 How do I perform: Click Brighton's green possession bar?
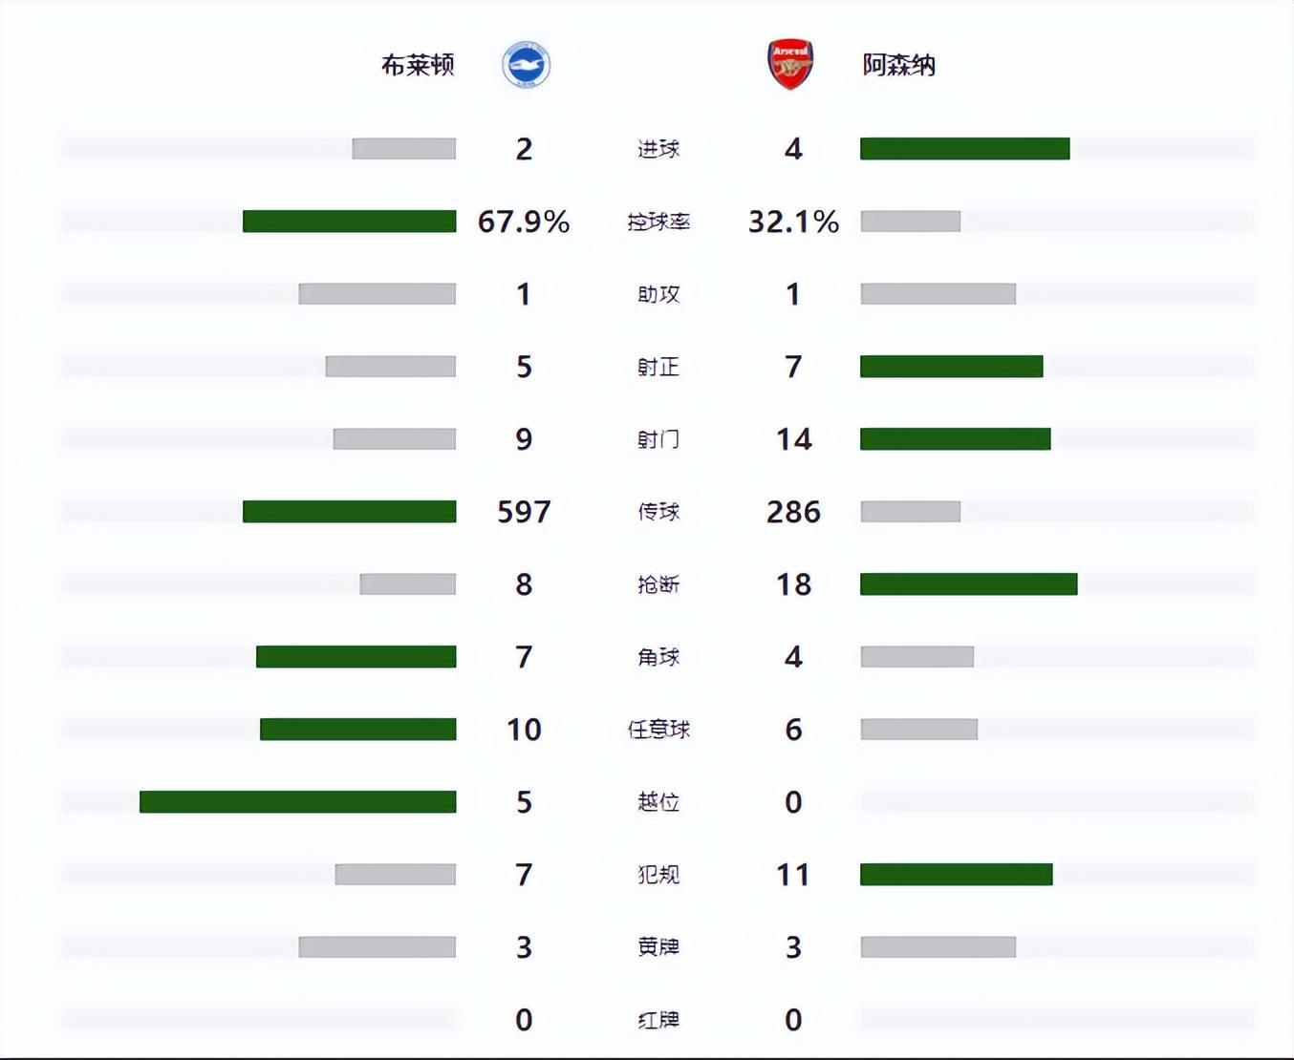[x=349, y=222]
